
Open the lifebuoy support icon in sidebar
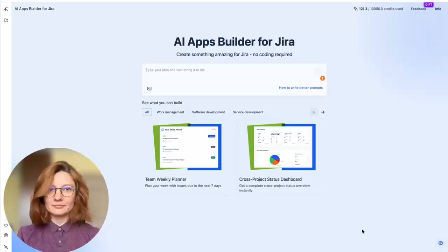click(6, 236)
